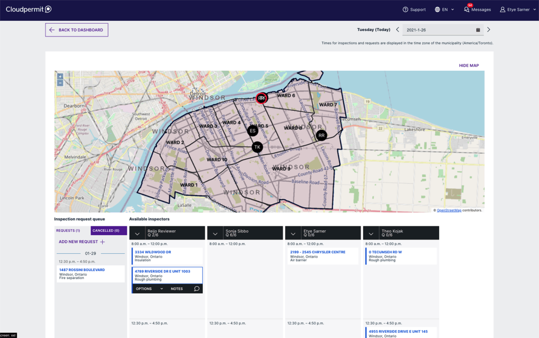This screenshot has width=539, height=338.
Task: Zoom in on the map
Action: pyautogui.click(x=60, y=76)
